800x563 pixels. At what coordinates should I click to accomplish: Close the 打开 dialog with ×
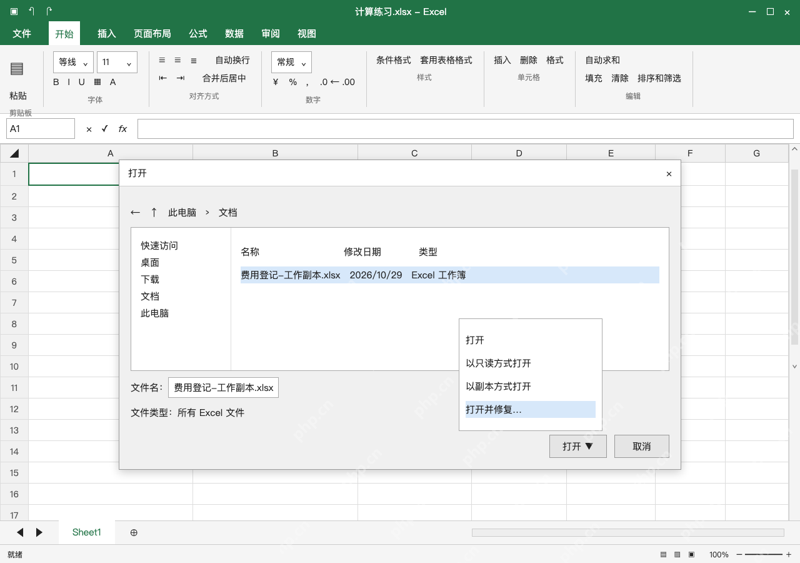click(669, 174)
